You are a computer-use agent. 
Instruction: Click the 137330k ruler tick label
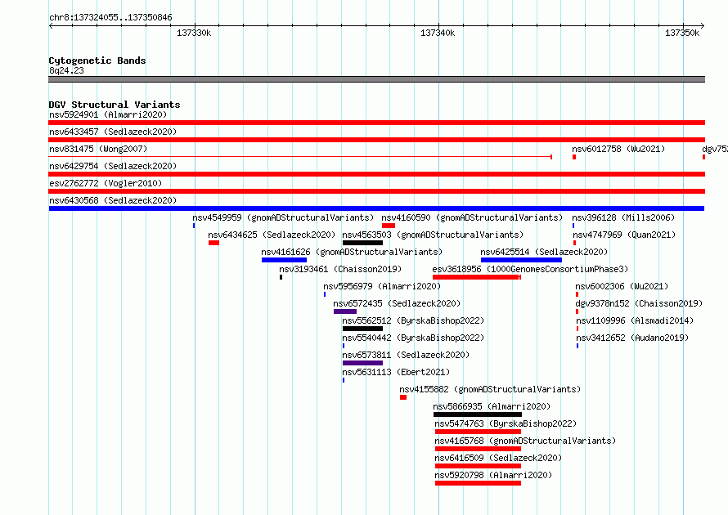[x=194, y=33]
